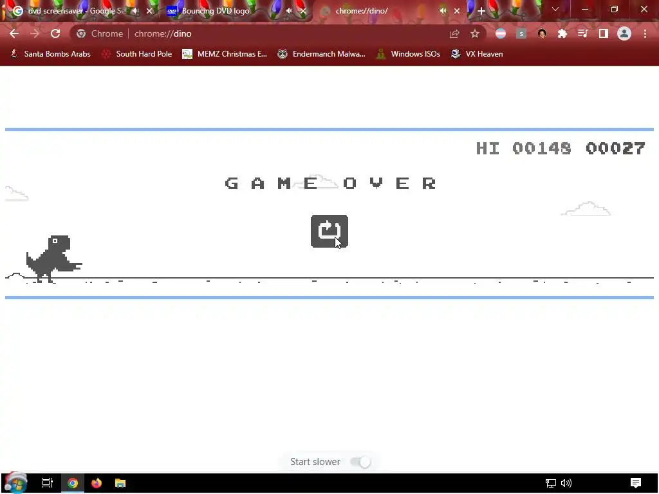Click the restart game button
Image resolution: width=659 pixels, height=494 pixels.
tap(329, 231)
